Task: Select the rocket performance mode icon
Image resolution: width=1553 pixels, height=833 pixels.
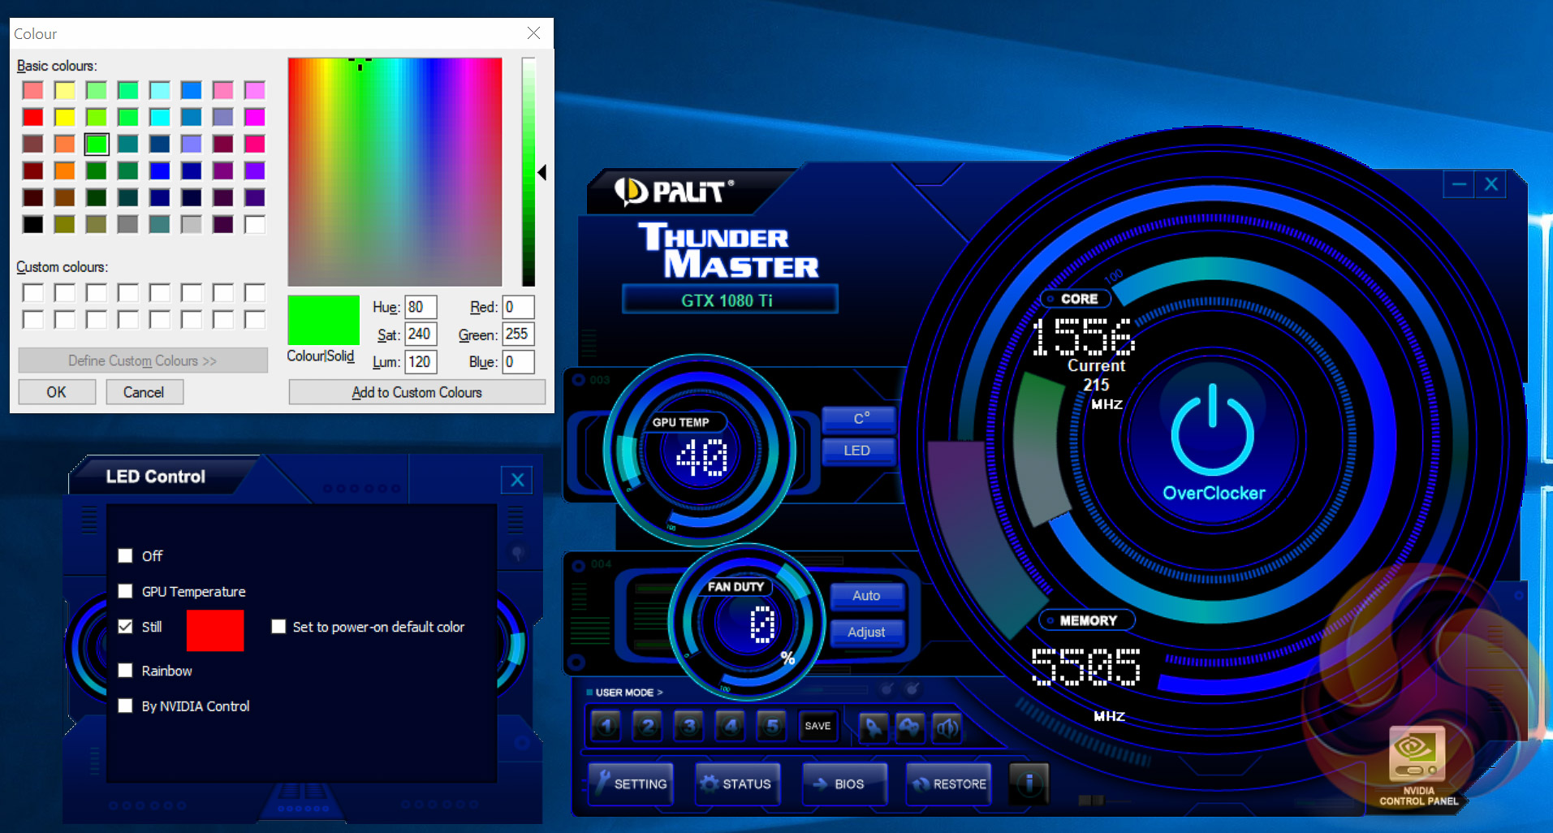Action: pos(873,727)
